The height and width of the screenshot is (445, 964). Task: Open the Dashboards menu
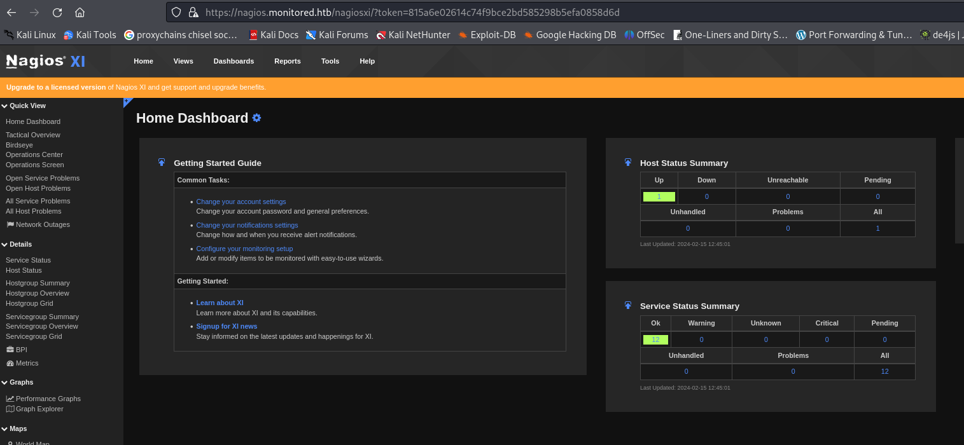(234, 61)
